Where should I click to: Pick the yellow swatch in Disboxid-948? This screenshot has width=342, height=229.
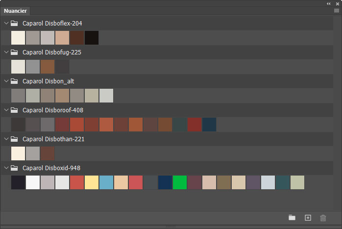[92, 182]
